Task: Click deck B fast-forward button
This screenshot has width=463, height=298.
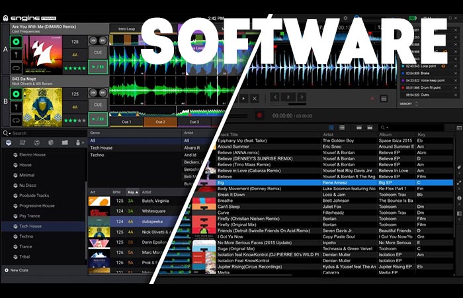Action: tap(103, 93)
